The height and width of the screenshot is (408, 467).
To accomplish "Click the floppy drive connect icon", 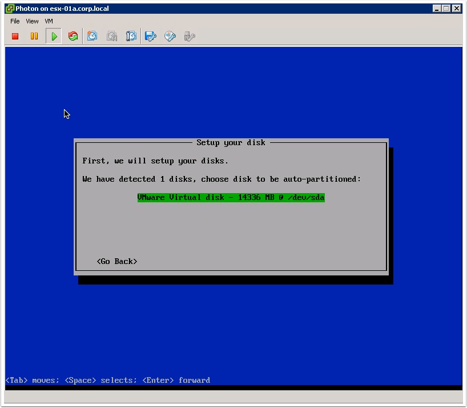I will click(x=151, y=37).
